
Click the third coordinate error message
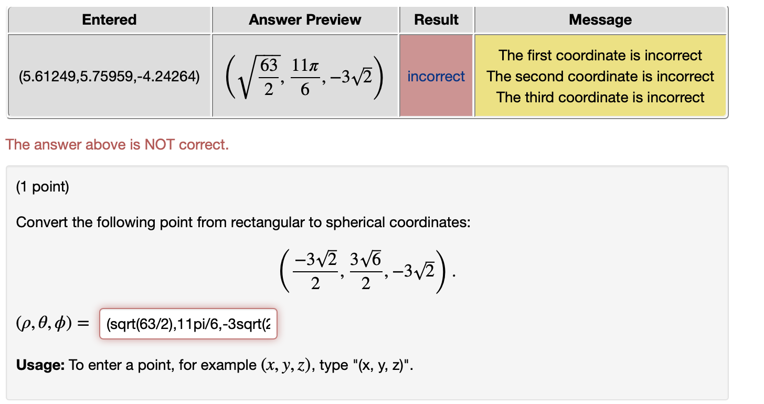coord(600,97)
